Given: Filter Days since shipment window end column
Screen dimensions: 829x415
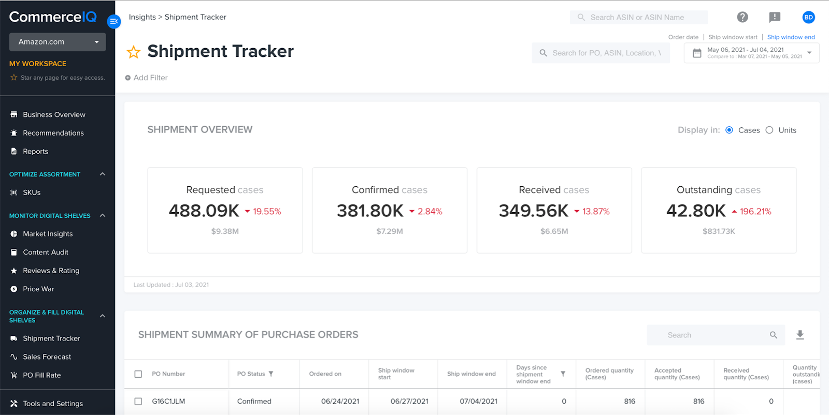Looking at the screenshot, I should [563, 374].
